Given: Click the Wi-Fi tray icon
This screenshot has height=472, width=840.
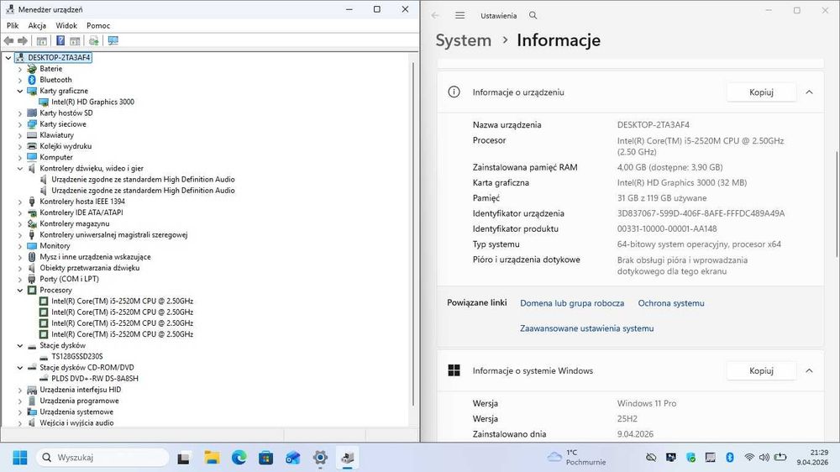Looking at the screenshot, I should coord(749,458).
